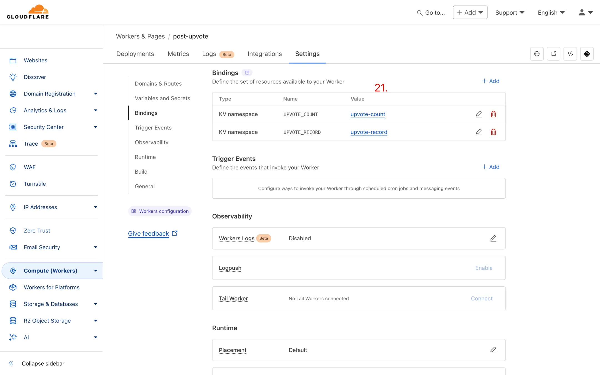This screenshot has width=600, height=375.
Task: Open the English language dropdown
Action: click(x=551, y=12)
